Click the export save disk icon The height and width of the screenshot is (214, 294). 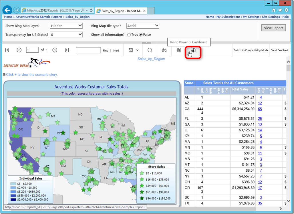click(131, 50)
